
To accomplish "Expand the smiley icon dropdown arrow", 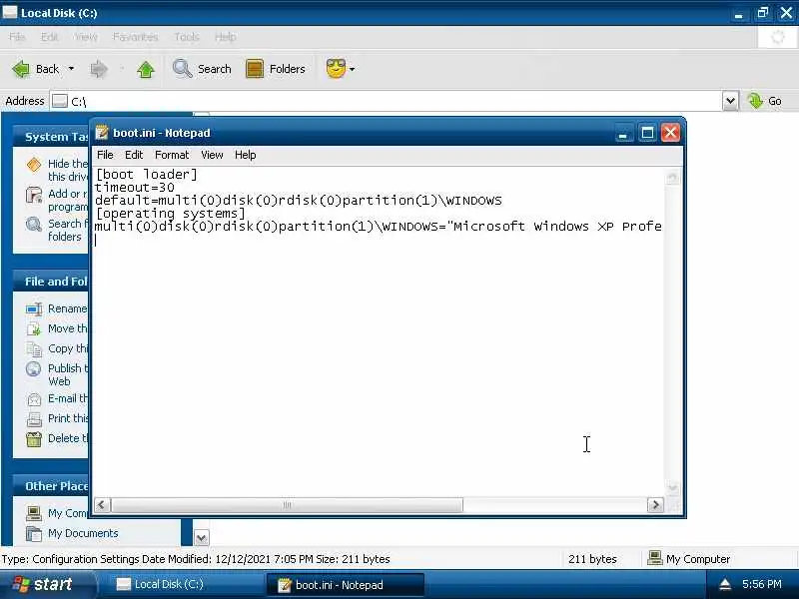I will 353,69.
